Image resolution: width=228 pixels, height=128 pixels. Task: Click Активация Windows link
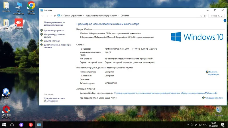[214, 98]
